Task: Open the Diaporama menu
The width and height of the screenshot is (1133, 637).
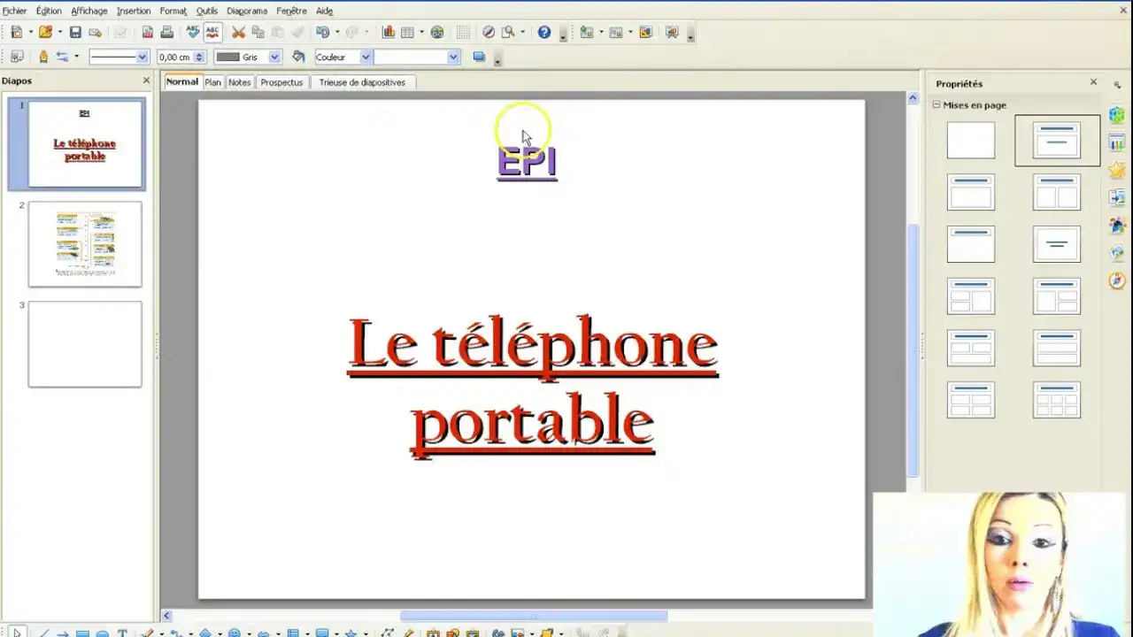Action: [x=246, y=11]
